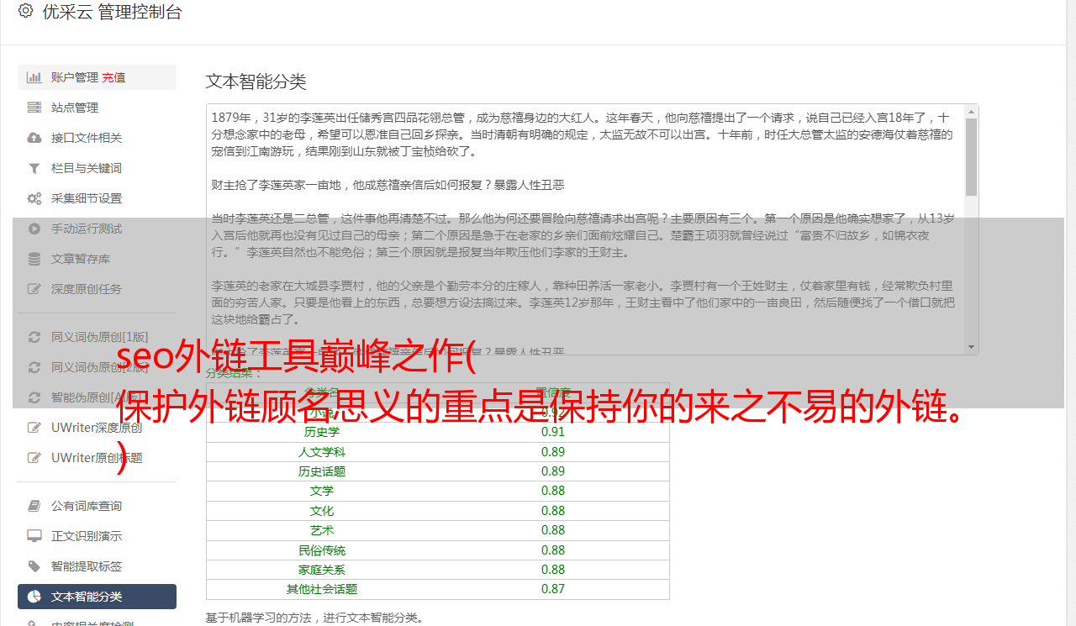Click the pie chart icon for 文本智能分类

click(34, 597)
